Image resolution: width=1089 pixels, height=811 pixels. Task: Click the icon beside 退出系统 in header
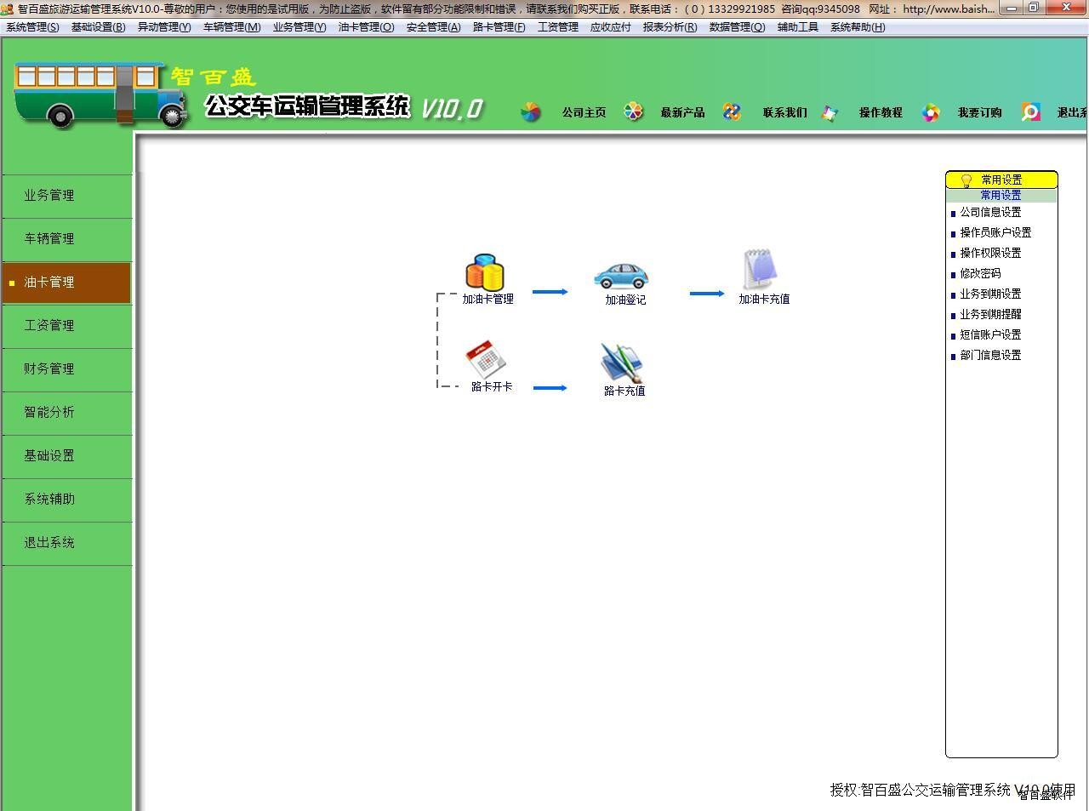click(1031, 112)
